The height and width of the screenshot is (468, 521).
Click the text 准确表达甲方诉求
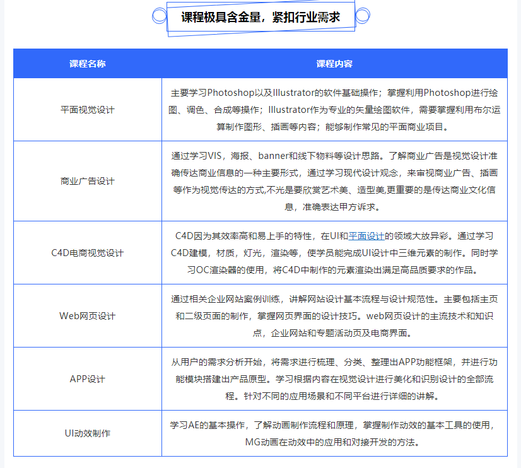coord(334,206)
